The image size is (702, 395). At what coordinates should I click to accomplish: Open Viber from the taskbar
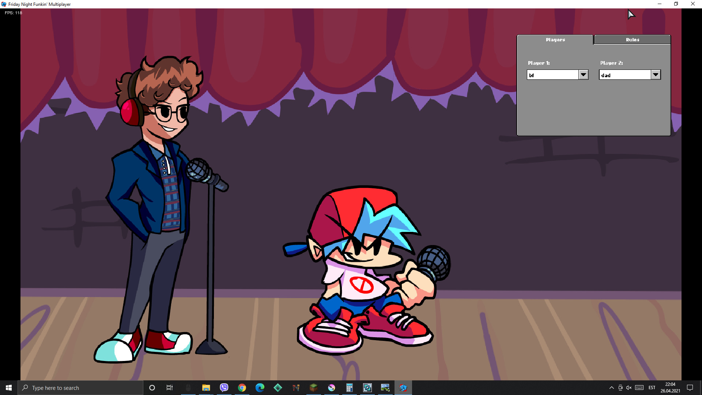click(224, 388)
